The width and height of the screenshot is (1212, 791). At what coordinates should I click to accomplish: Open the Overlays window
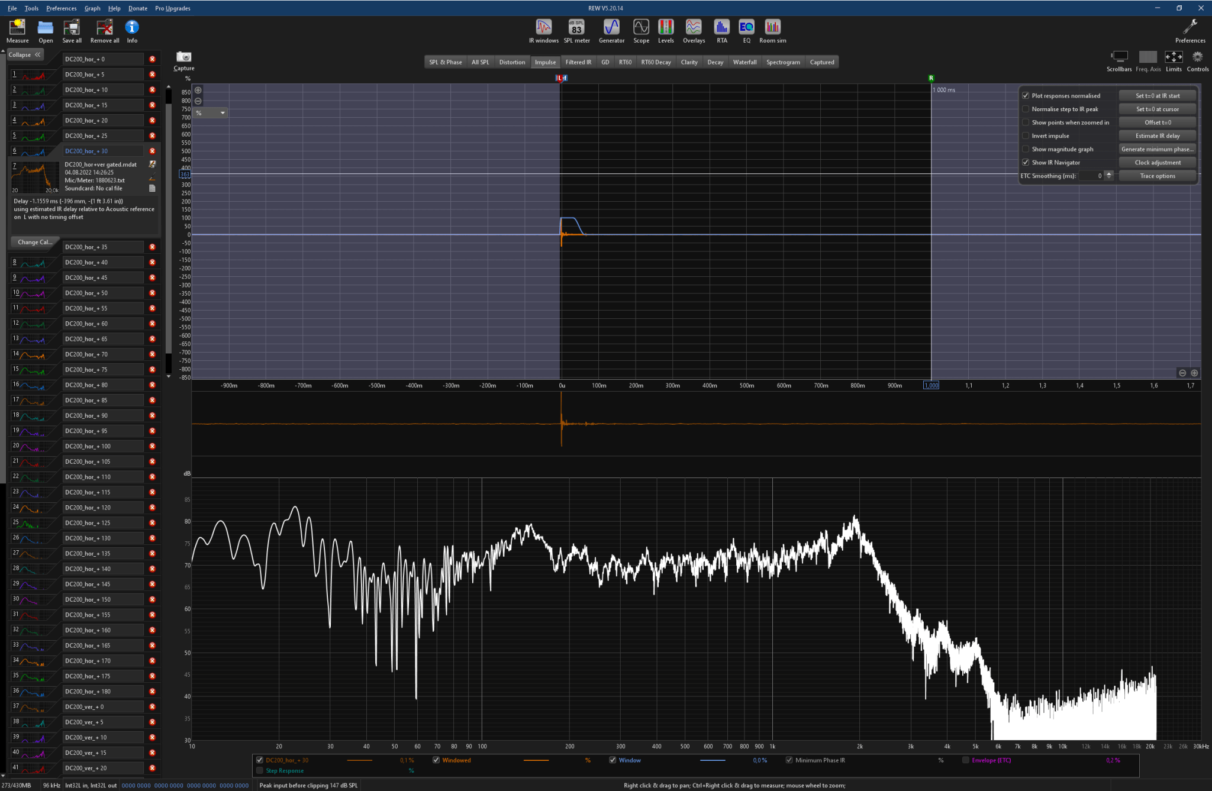694,31
